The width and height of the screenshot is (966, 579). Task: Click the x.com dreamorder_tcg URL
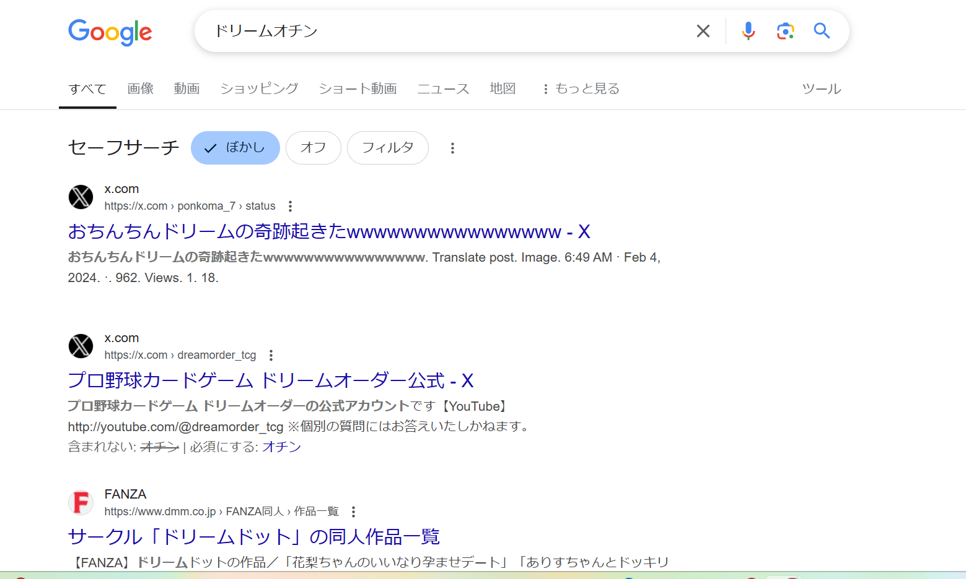[x=180, y=355]
